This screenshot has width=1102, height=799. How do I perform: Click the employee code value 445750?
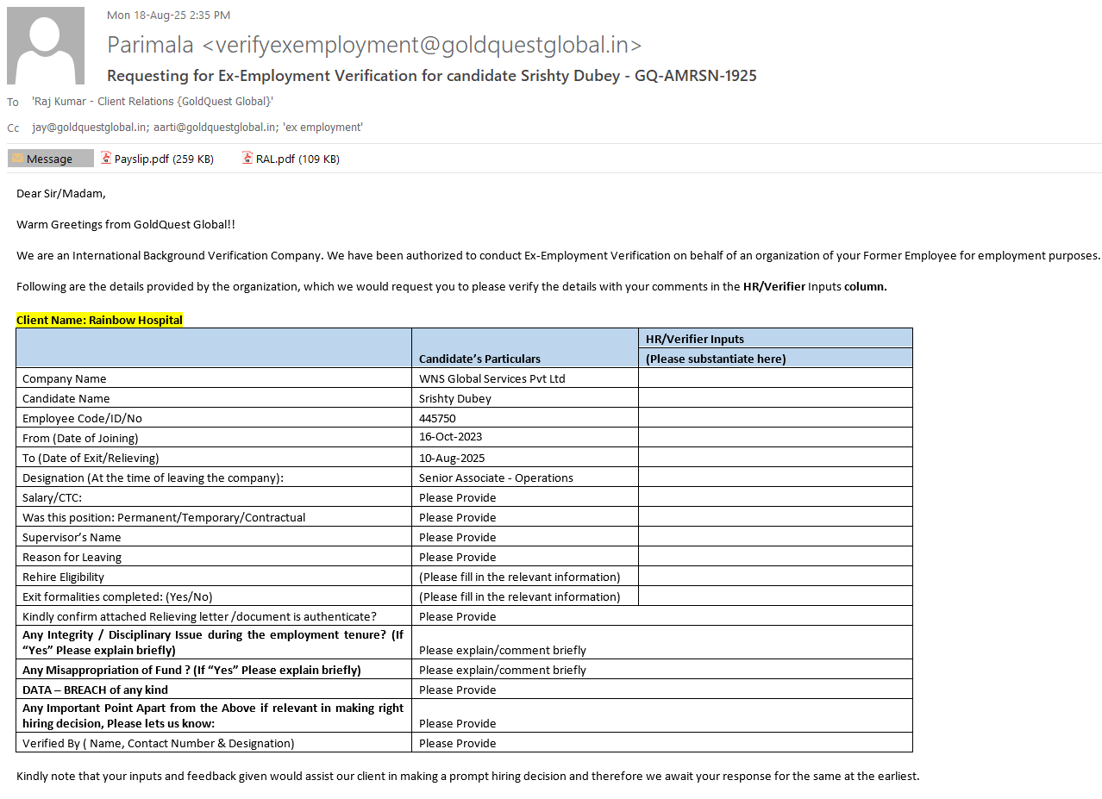(x=437, y=418)
